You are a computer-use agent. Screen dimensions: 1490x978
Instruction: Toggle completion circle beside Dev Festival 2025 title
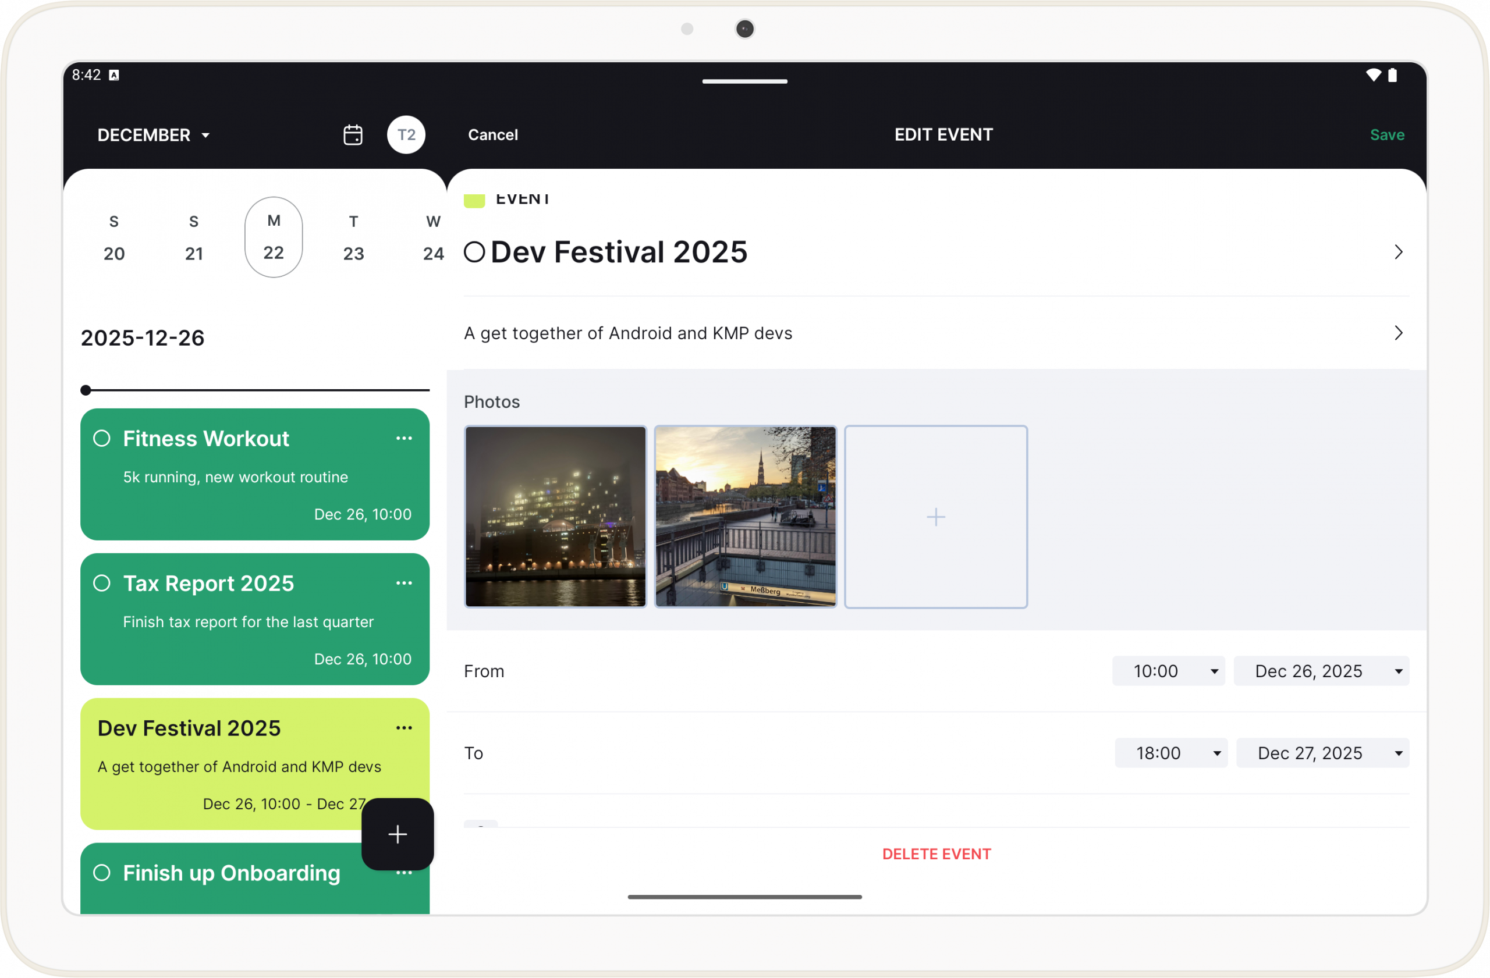474,252
